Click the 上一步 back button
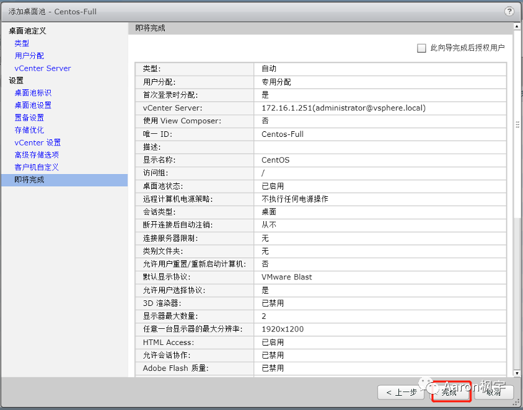 (402, 392)
